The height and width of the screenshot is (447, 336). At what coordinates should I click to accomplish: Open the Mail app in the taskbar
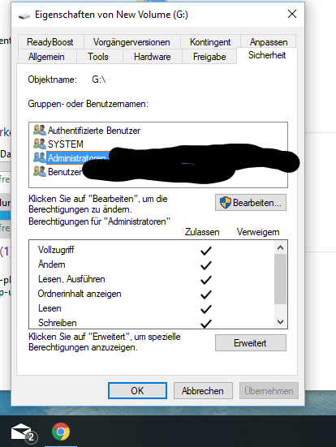[x=24, y=432]
